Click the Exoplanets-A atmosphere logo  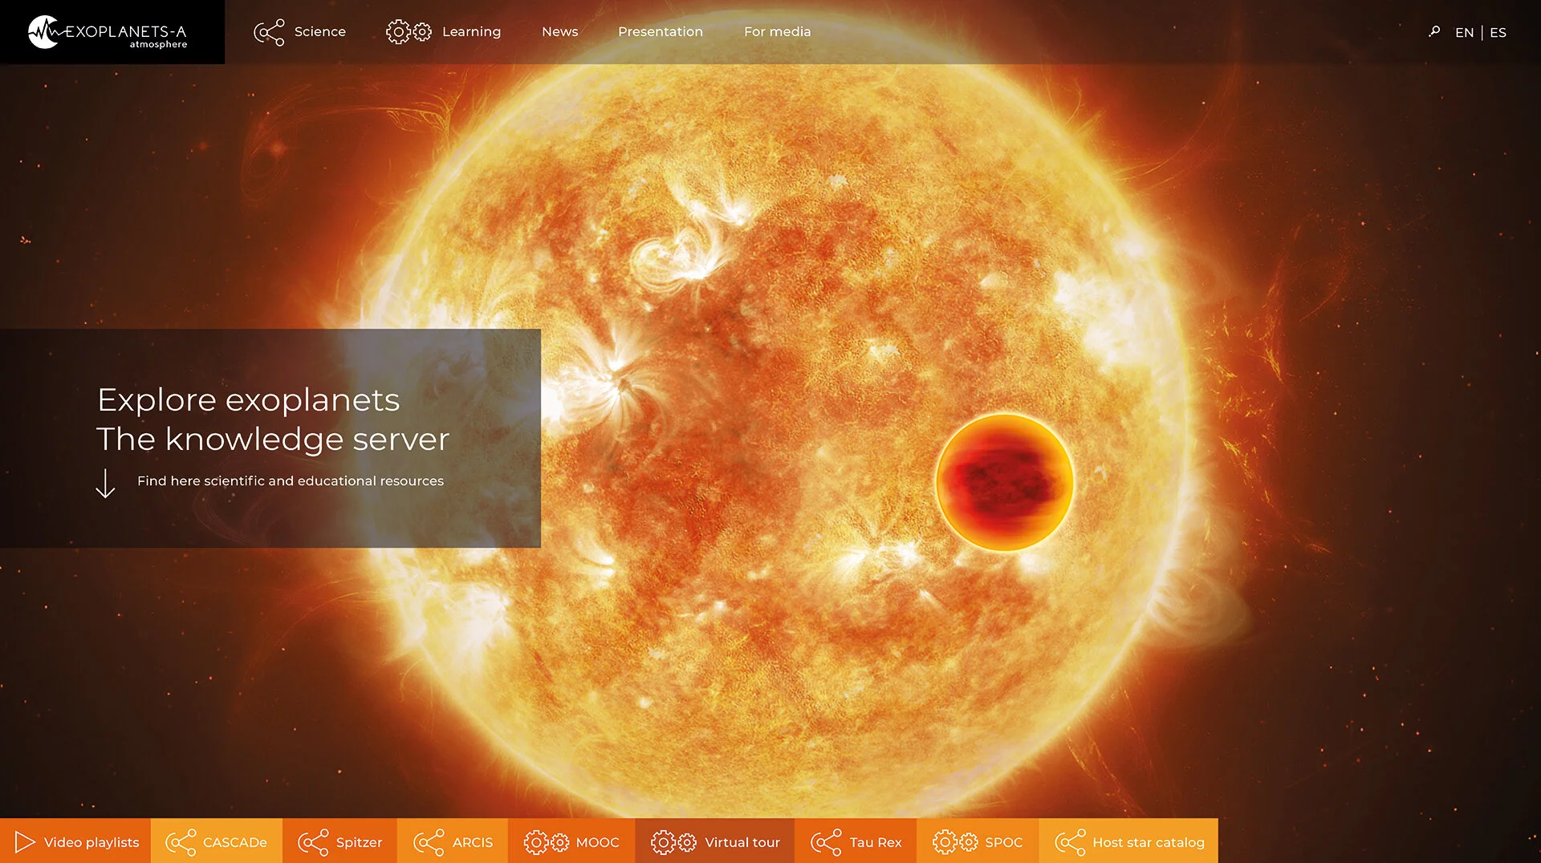click(108, 32)
